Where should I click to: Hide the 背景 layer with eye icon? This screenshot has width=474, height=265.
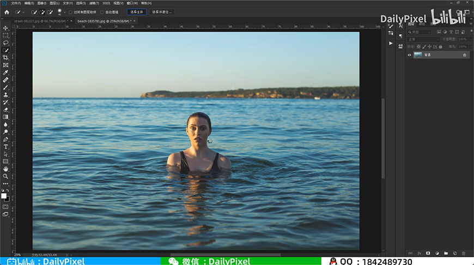(x=410, y=55)
